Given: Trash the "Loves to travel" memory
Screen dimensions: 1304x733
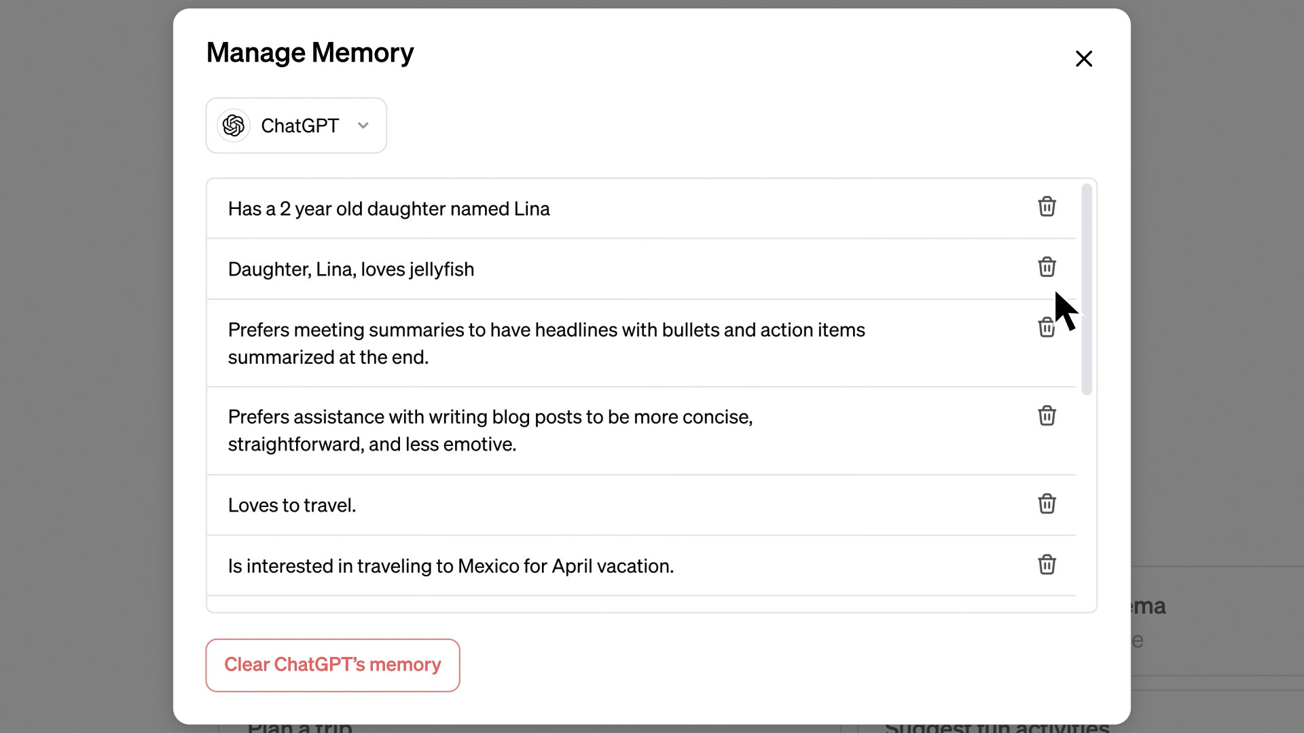Looking at the screenshot, I should coord(1047,504).
